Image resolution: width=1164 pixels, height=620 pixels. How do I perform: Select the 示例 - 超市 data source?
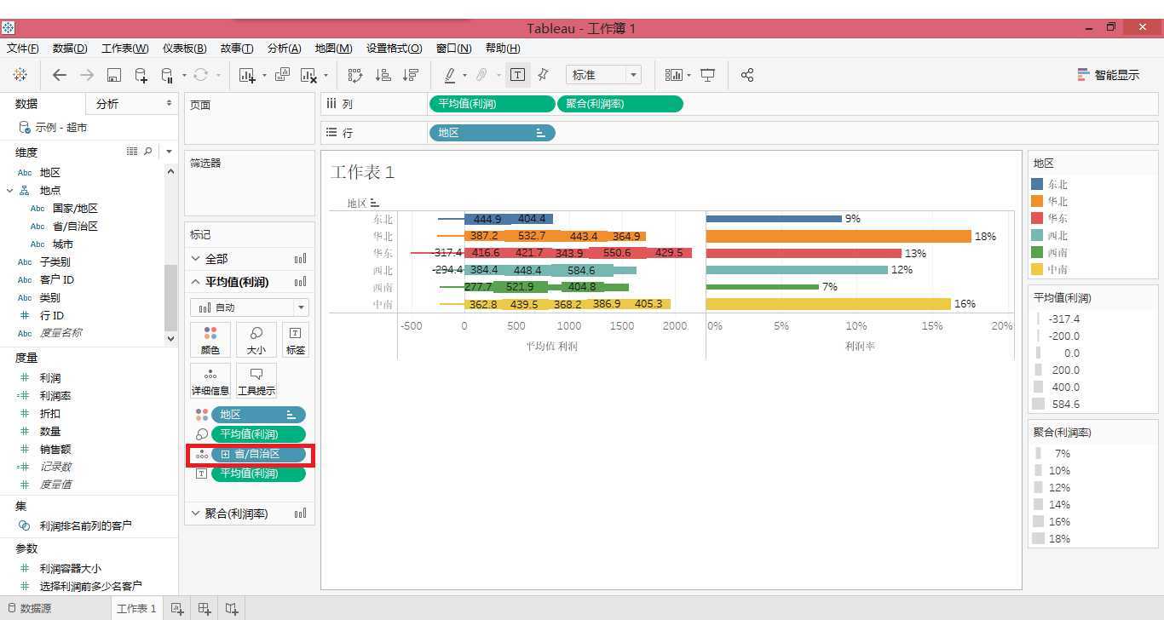tap(61, 127)
